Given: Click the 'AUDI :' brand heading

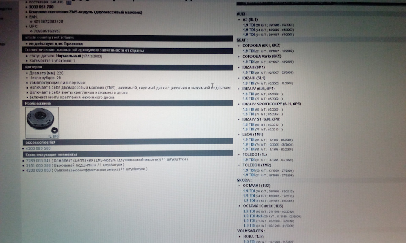Looking at the screenshot, I should [242, 14].
